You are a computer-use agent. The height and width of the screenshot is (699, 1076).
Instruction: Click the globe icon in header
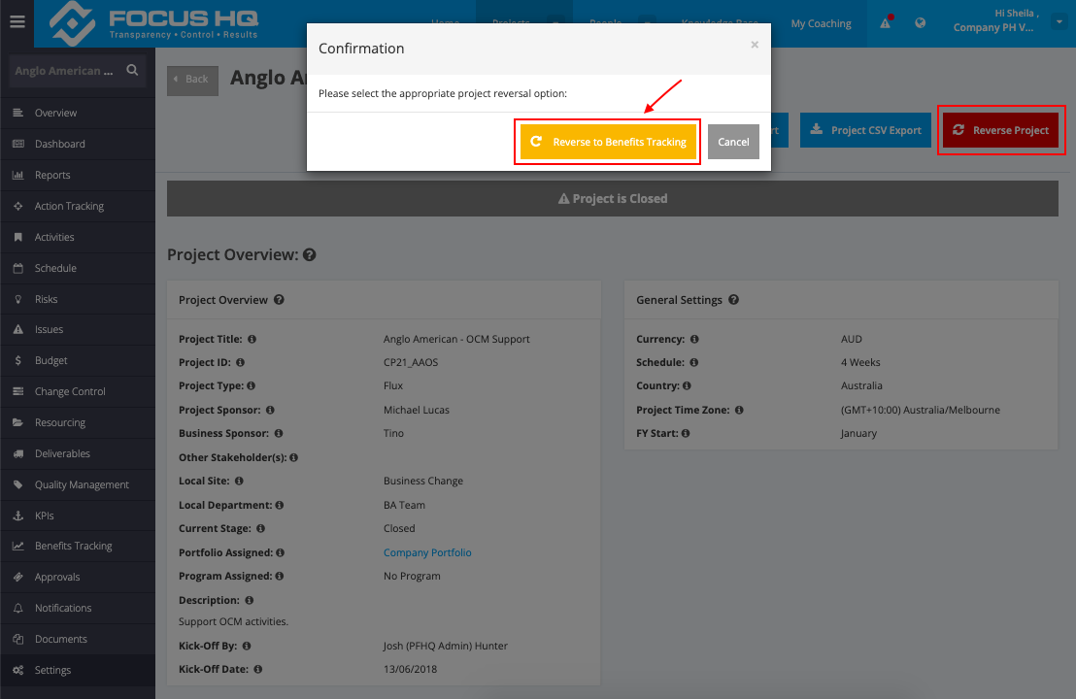tap(921, 22)
